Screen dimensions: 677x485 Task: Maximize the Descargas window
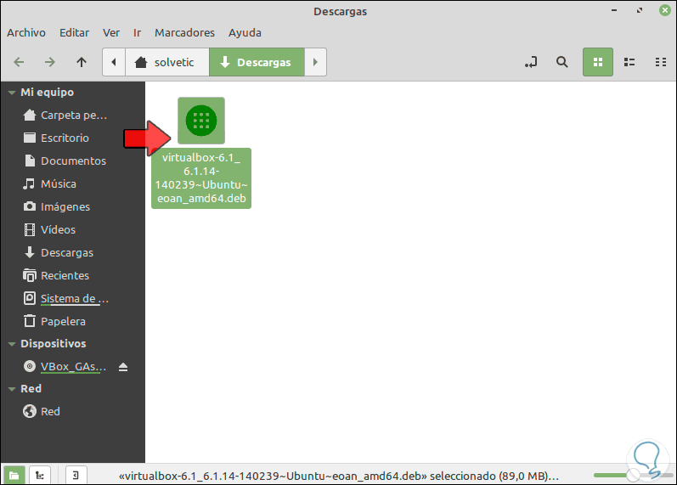point(640,10)
